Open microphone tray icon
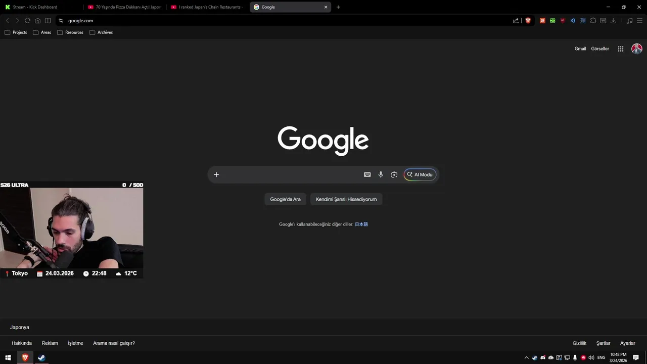Image resolution: width=647 pixels, height=364 pixels. pos(575,358)
